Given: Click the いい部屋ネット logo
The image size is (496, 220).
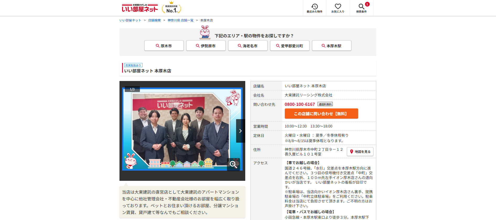Looking at the screenshot, I should point(140,8).
